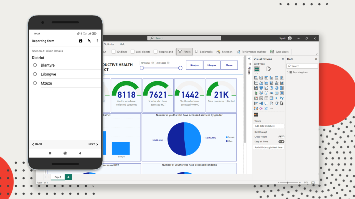
Task: Expand the Reporting form table tree
Action: pos(288,72)
